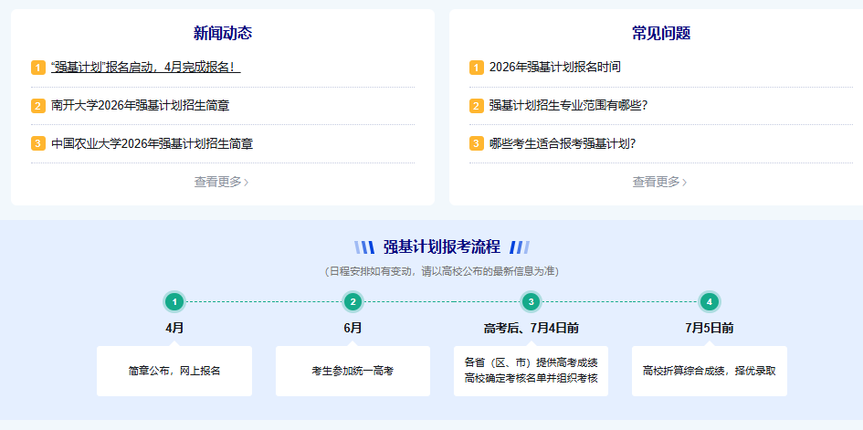Expand 查看更多 under 常见问题
Screen dimensions: 863x430
(x=659, y=182)
